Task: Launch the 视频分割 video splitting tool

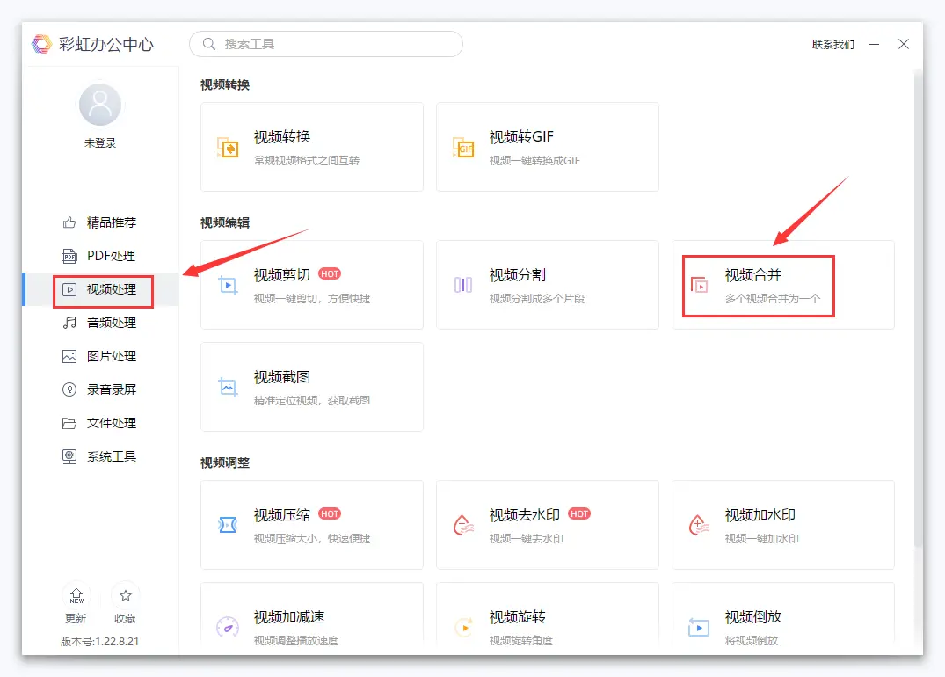Action: (x=547, y=285)
